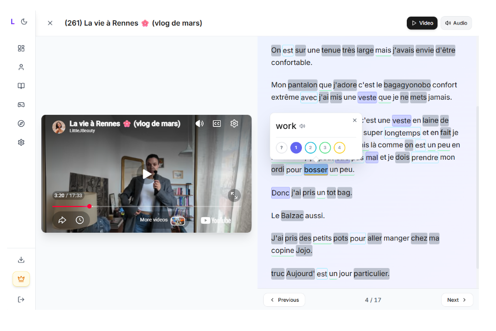Click the video progress bar

point(151,206)
